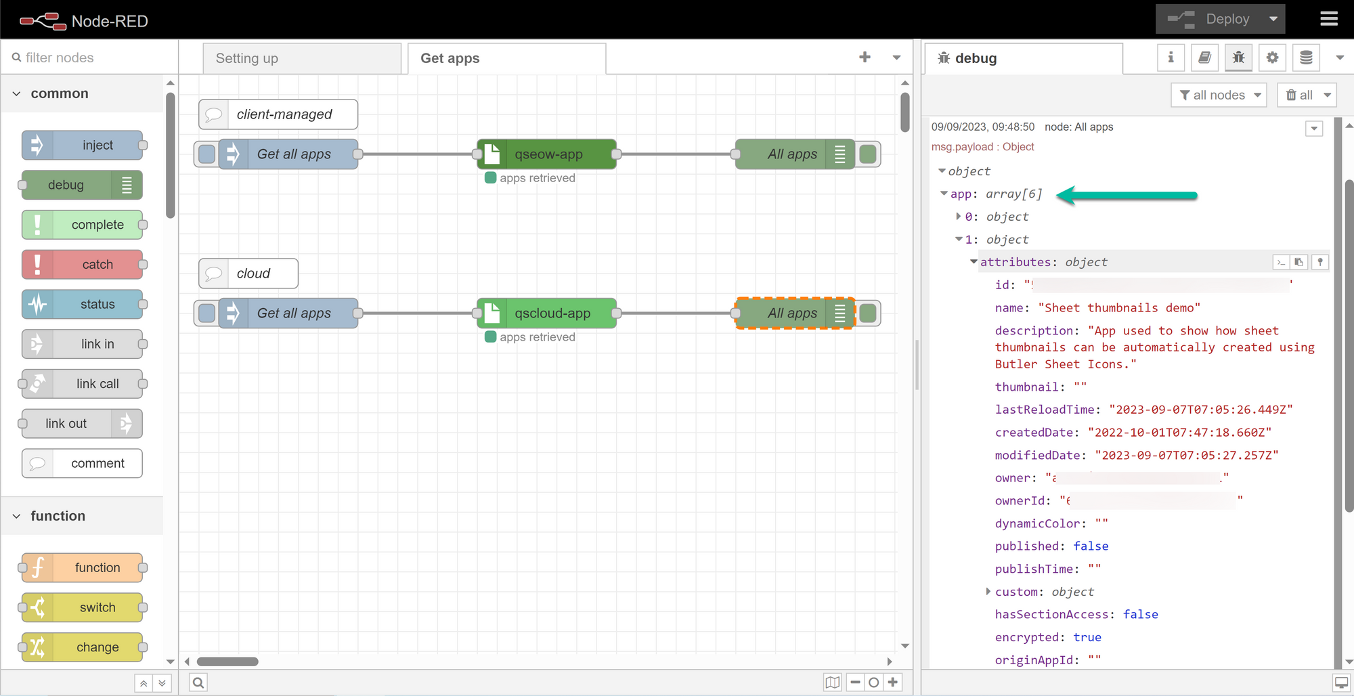Zoom out the flow canvas
The width and height of the screenshot is (1354, 696).
856,682
